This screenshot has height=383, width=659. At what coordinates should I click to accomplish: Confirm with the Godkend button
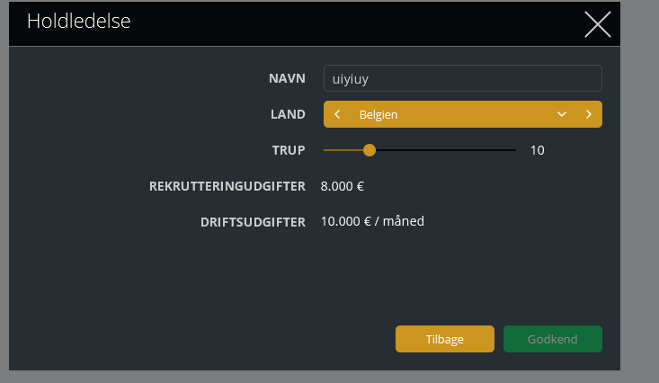point(552,339)
